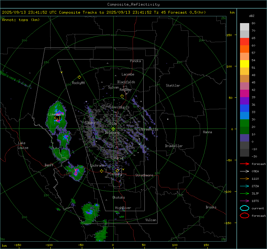Click the Innisfail city label

(120, 107)
